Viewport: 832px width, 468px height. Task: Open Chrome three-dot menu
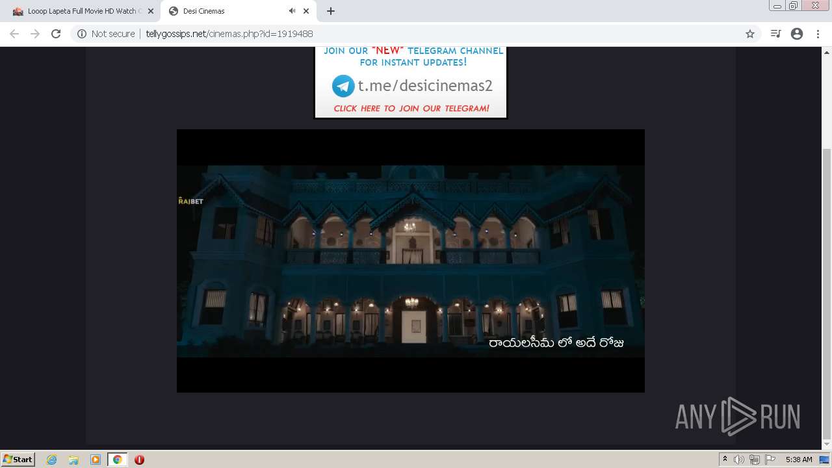click(818, 34)
